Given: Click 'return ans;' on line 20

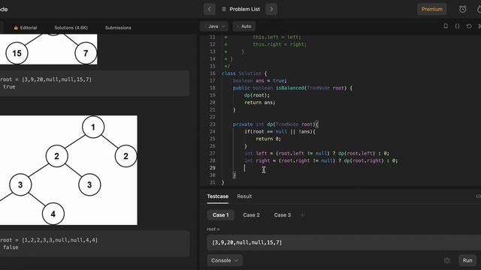Looking at the screenshot, I should click(x=259, y=103).
